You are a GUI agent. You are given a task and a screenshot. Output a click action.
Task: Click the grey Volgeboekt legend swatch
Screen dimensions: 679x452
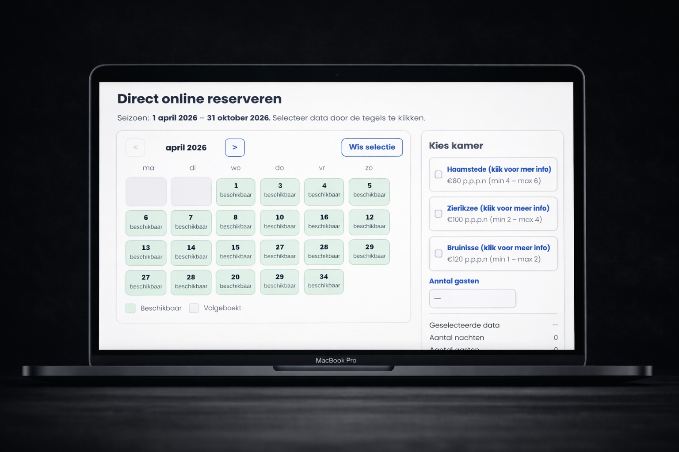coord(194,308)
